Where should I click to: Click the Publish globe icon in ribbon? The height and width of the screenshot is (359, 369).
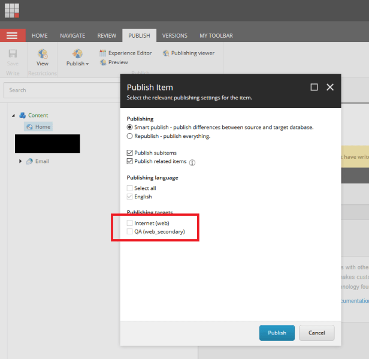pos(77,54)
